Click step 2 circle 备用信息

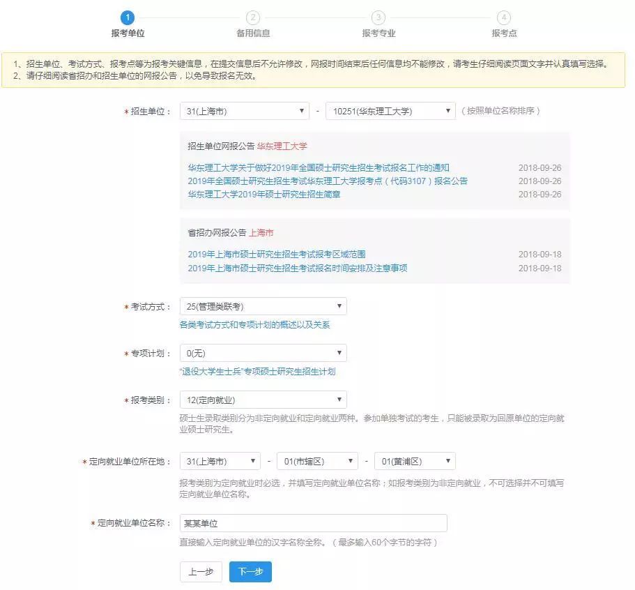[x=252, y=17]
